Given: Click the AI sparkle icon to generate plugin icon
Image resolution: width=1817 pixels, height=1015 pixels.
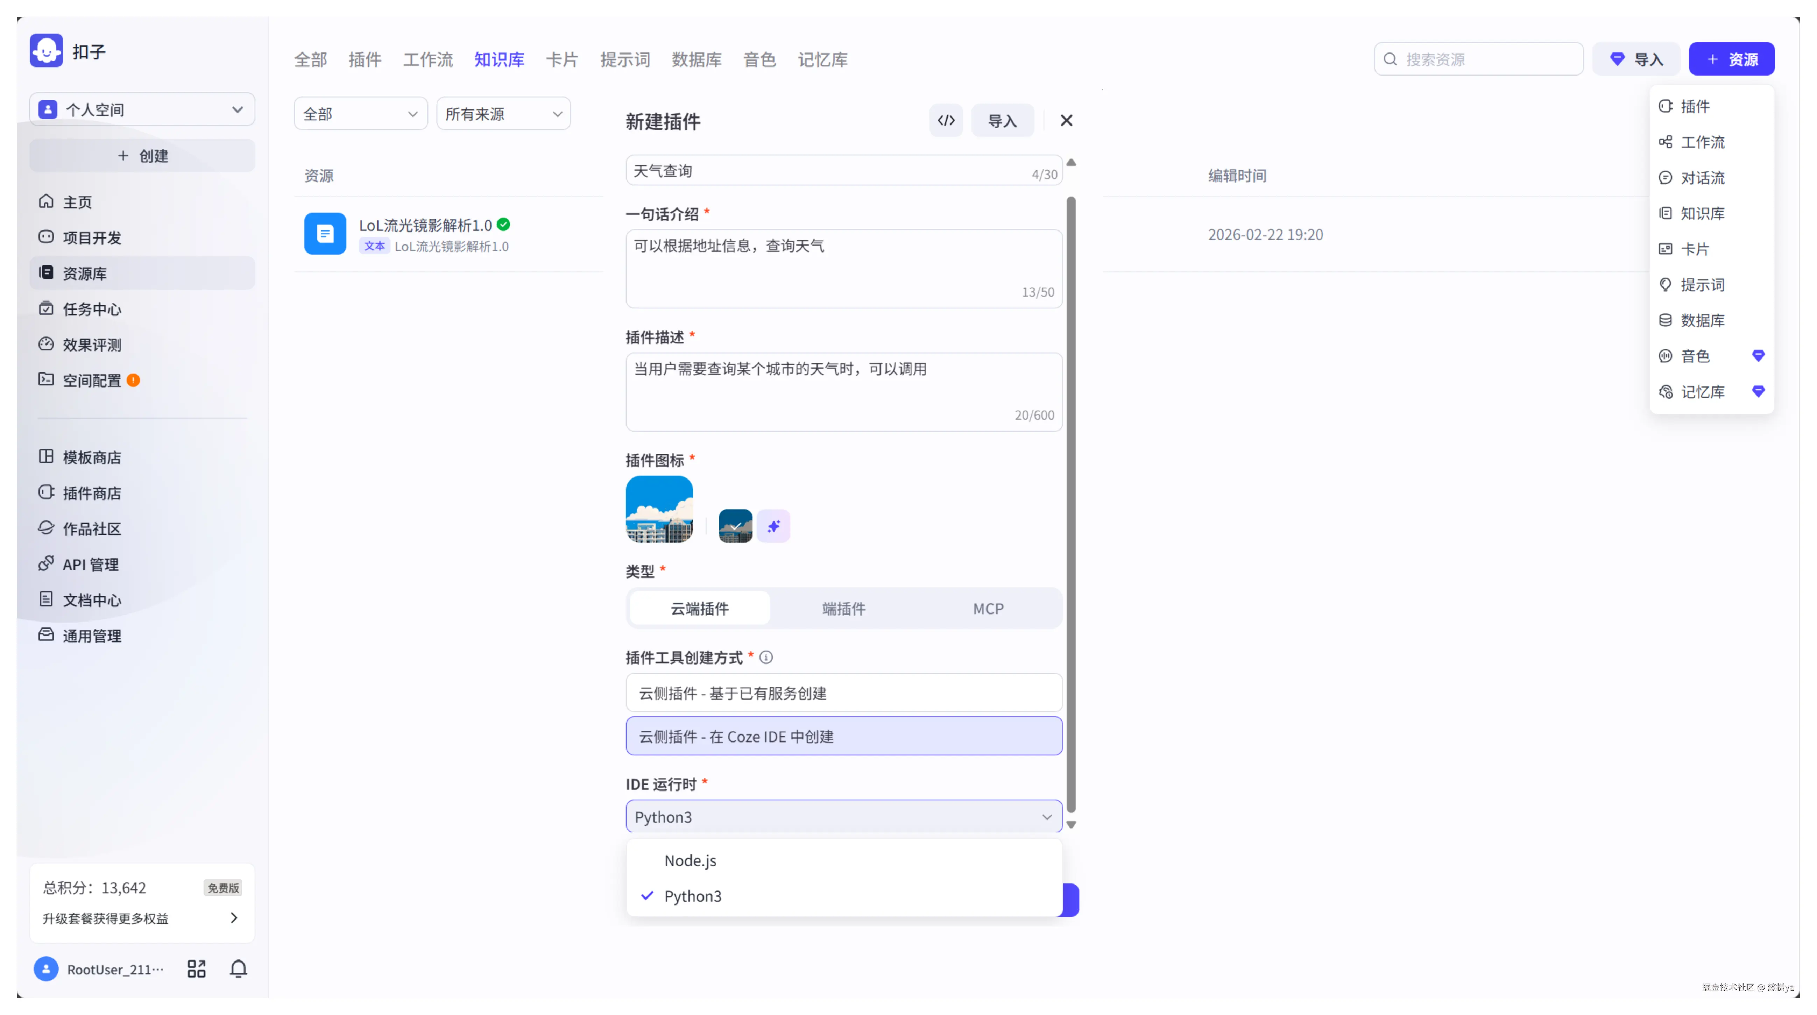Looking at the screenshot, I should click(773, 525).
